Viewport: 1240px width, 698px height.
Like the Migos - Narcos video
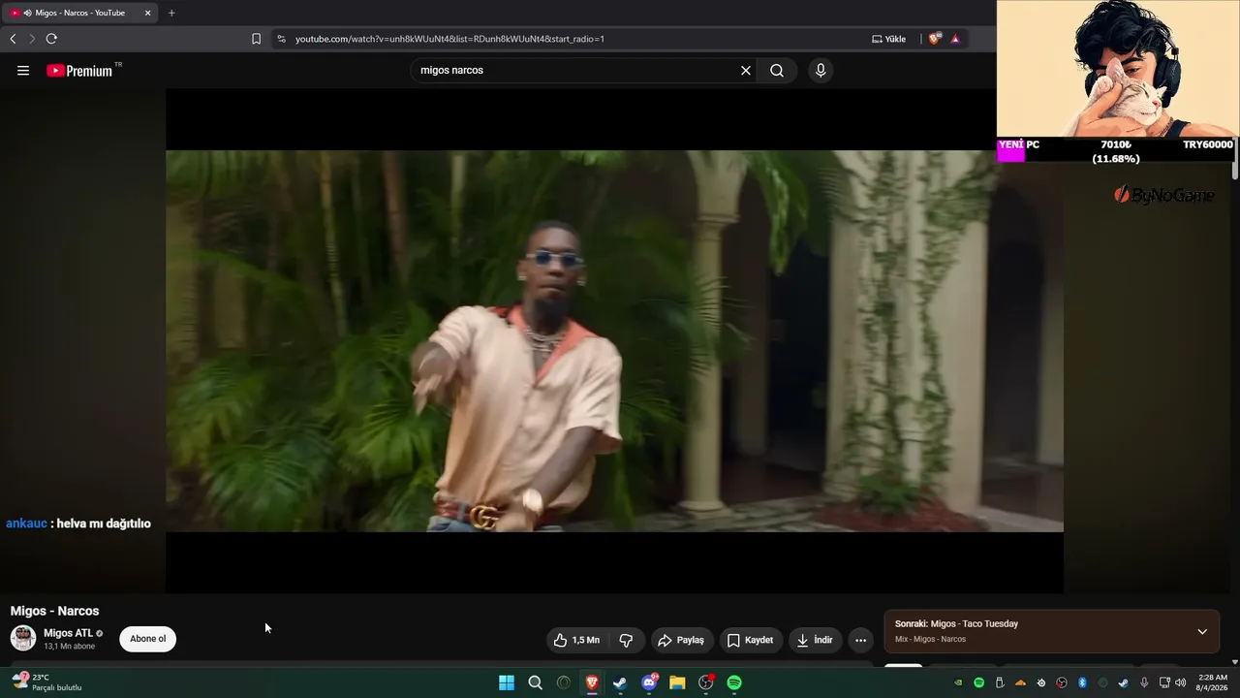coord(576,640)
